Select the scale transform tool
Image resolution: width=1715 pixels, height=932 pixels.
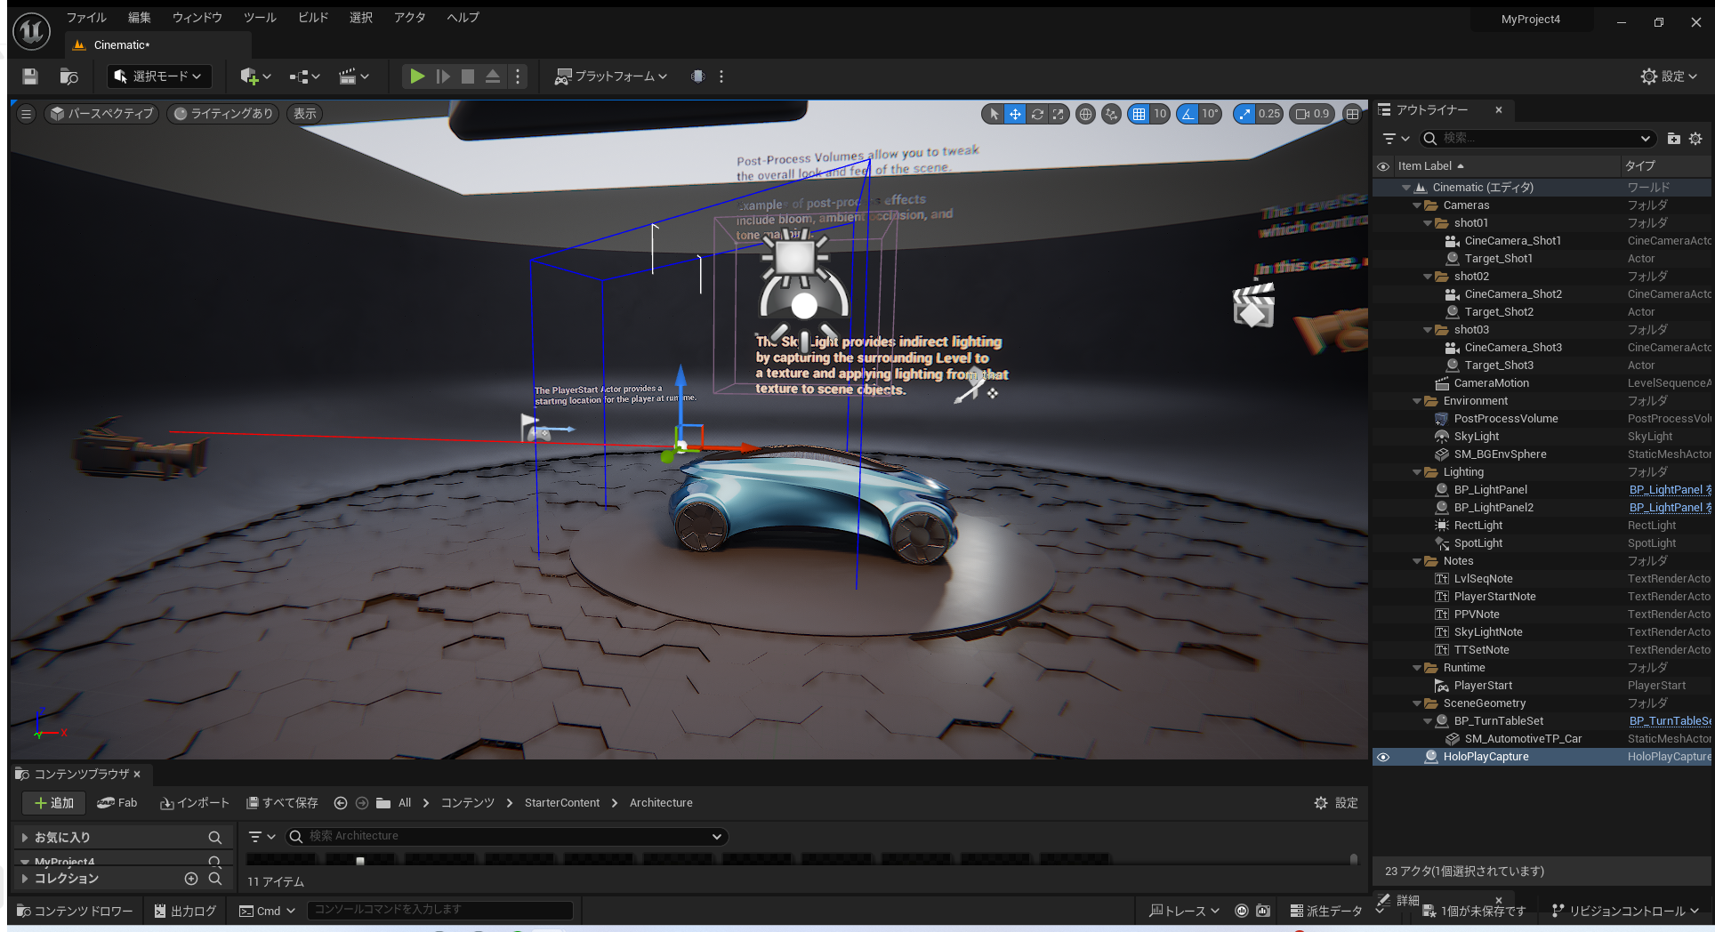pyautogui.click(x=1059, y=114)
